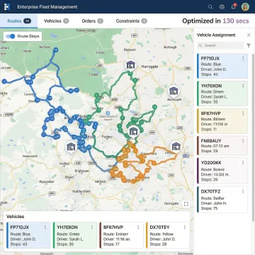The width and height of the screenshot is (255, 255).
Task: Open the YD200KK card options menu
Action: 243,163
